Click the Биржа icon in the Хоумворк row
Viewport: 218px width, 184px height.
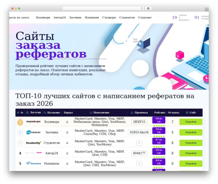tap(67, 122)
